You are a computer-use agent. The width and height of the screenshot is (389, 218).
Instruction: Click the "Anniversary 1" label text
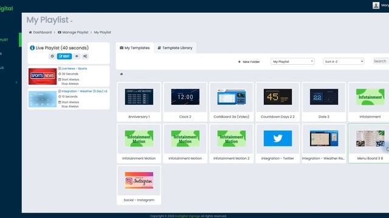click(139, 117)
